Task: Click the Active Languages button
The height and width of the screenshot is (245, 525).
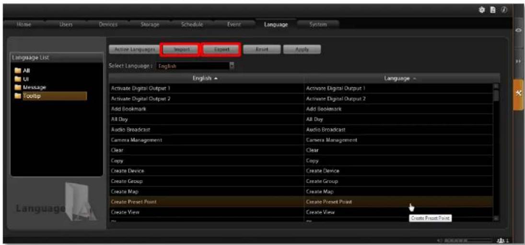Action: click(x=135, y=49)
